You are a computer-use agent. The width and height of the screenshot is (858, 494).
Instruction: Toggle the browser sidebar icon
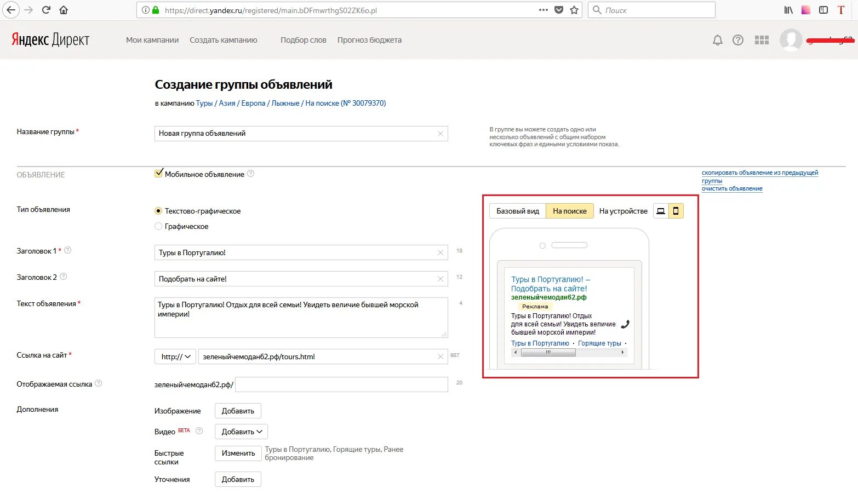click(823, 10)
